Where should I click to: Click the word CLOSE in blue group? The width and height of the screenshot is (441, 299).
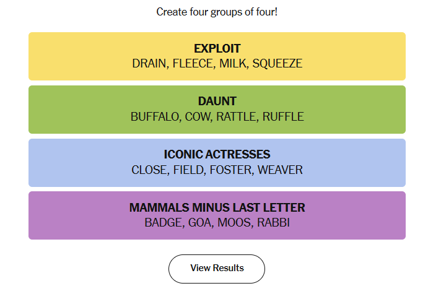pos(149,170)
